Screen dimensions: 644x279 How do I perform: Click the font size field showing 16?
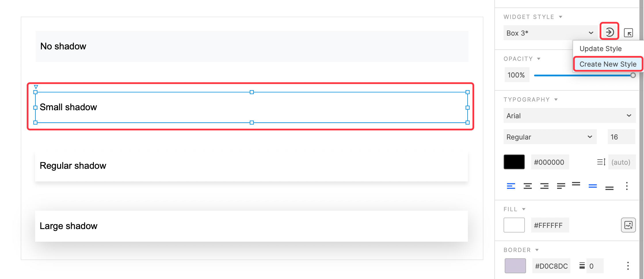pos(621,137)
